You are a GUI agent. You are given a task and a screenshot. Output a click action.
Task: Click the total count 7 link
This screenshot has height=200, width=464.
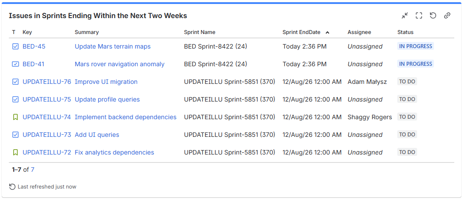33,170
